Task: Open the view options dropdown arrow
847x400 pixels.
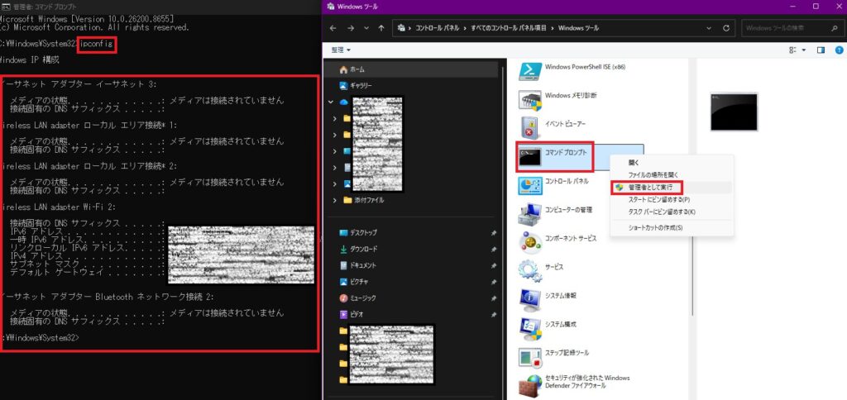Action: [x=803, y=50]
